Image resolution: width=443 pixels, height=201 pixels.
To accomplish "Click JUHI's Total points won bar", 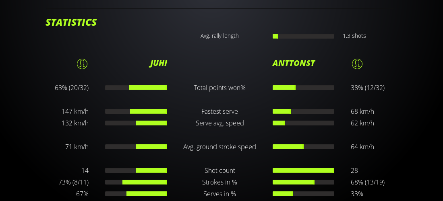I will (136, 88).
